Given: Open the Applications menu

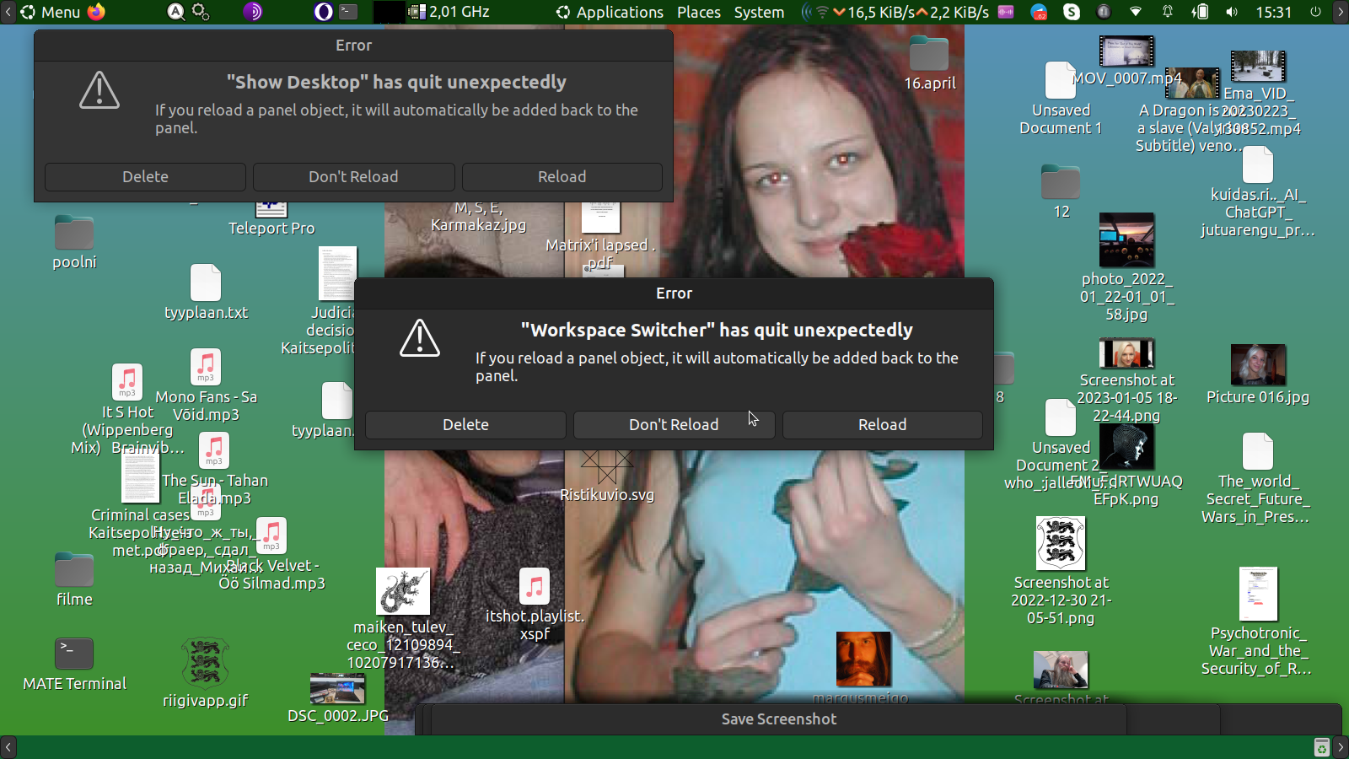Looking at the screenshot, I should 610,12.
